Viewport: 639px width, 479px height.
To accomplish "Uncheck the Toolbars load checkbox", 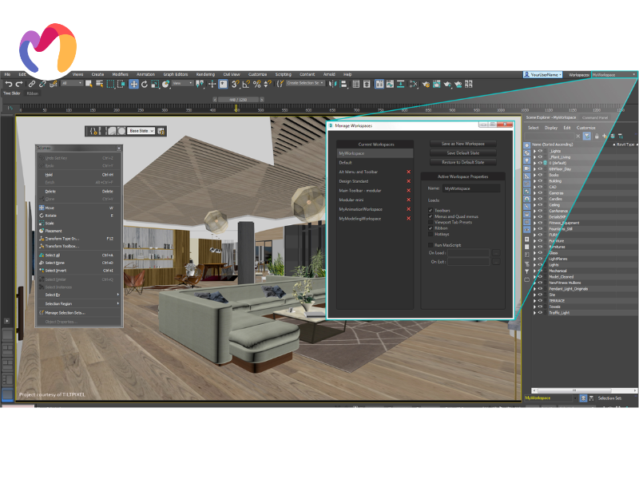I will tap(430, 210).
